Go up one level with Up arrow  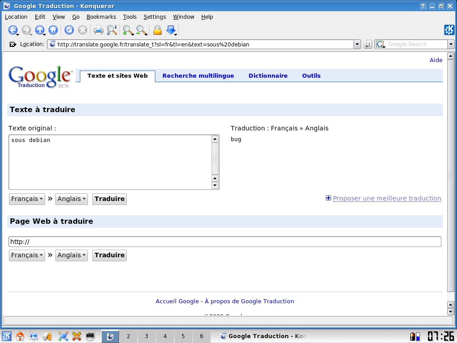coord(40,30)
